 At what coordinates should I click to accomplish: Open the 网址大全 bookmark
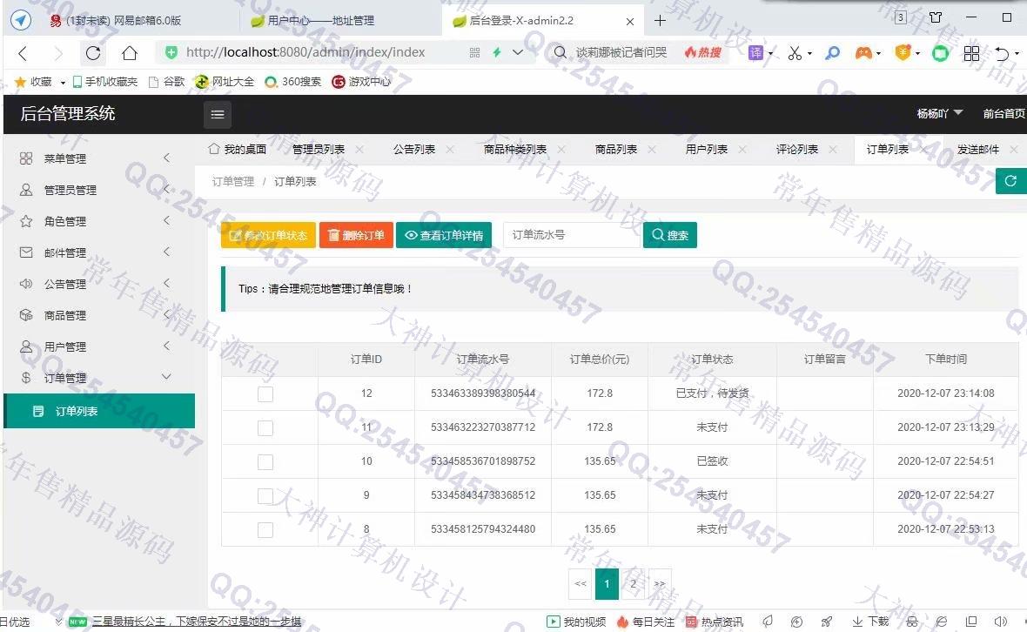[x=225, y=82]
